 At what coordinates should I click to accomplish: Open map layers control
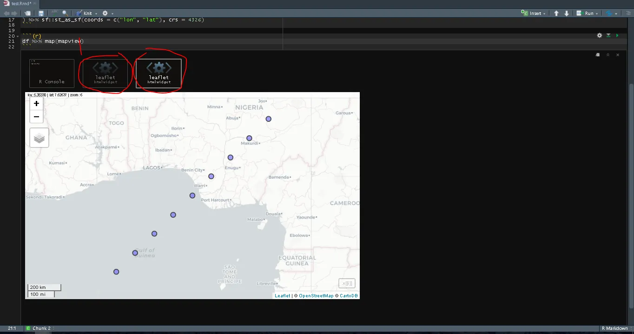(x=40, y=138)
